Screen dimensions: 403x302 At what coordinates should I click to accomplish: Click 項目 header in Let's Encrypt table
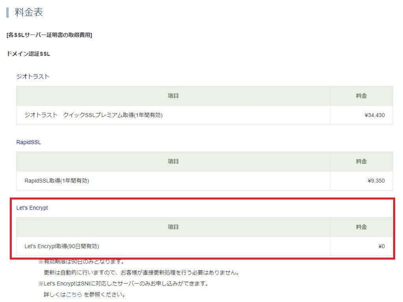click(x=173, y=227)
